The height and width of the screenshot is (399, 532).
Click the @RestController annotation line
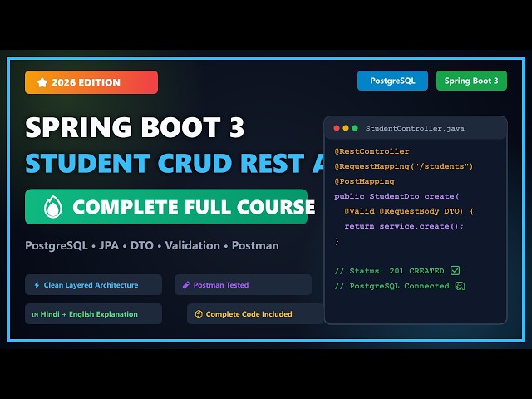372,151
